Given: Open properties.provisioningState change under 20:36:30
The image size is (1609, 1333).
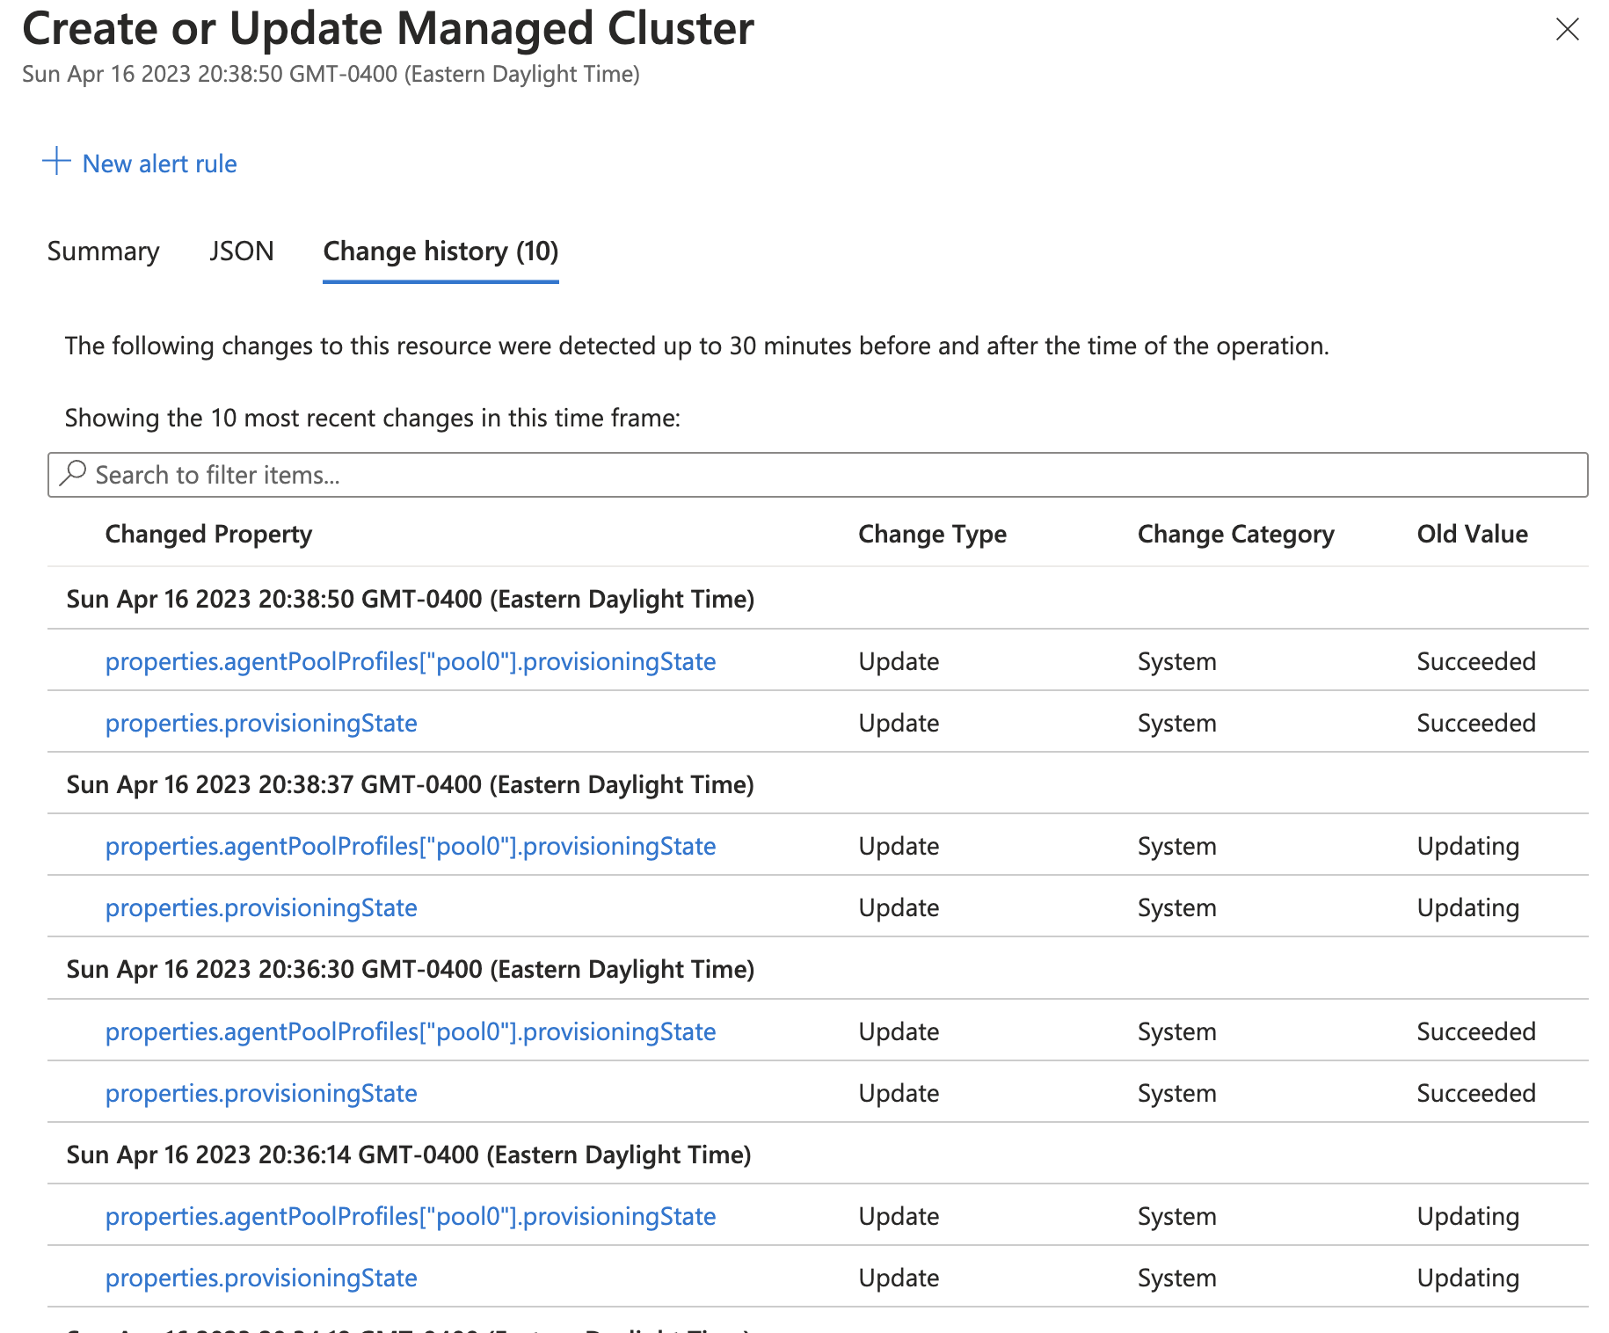Looking at the screenshot, I should tap(260, 1093).
